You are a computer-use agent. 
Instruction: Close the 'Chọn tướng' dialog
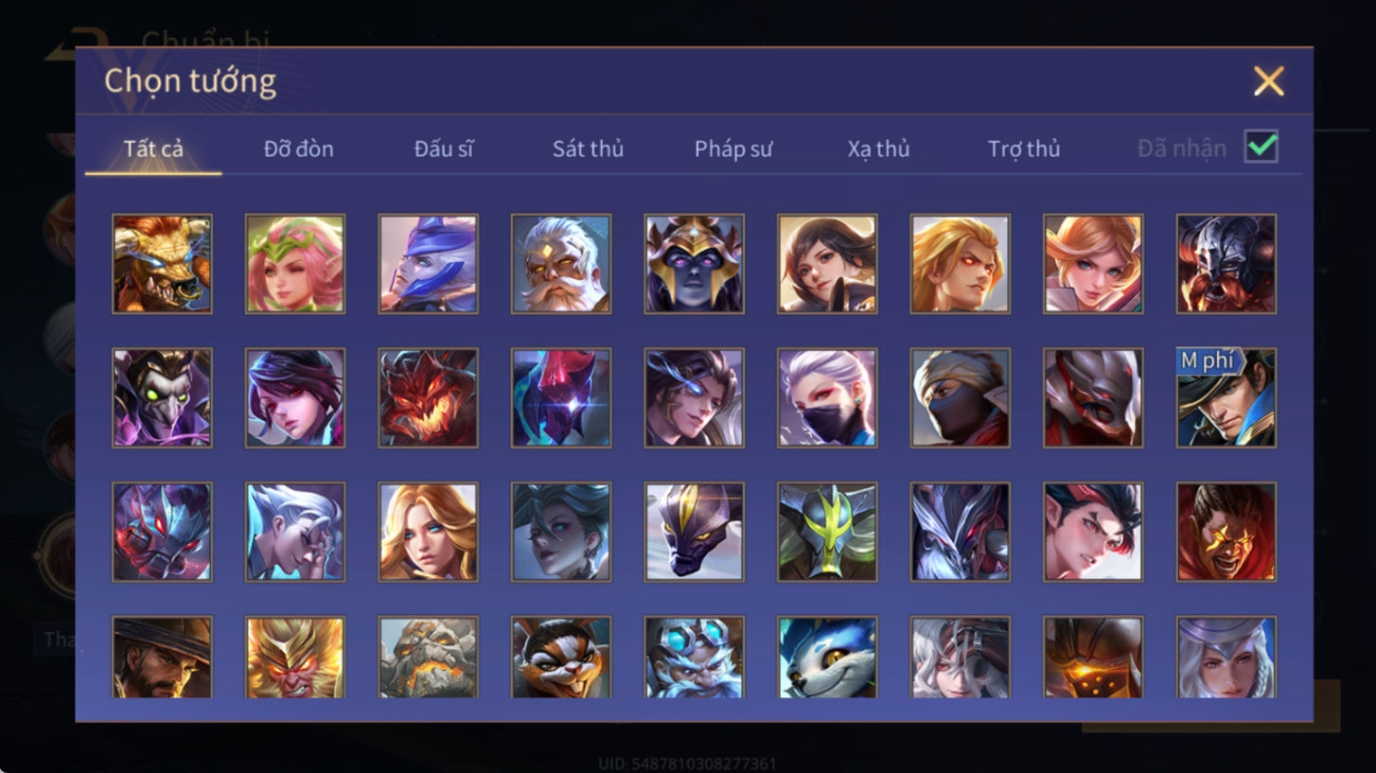pyautogui.click(x=1268, y=81)
